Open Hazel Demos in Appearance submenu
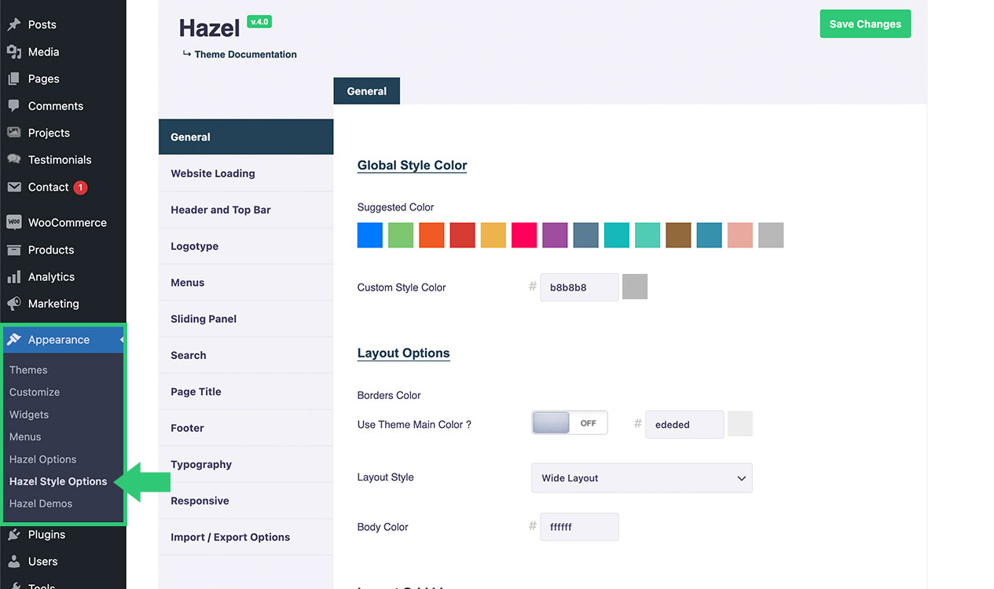Screen dimensions: 994x589 point(41,503)
